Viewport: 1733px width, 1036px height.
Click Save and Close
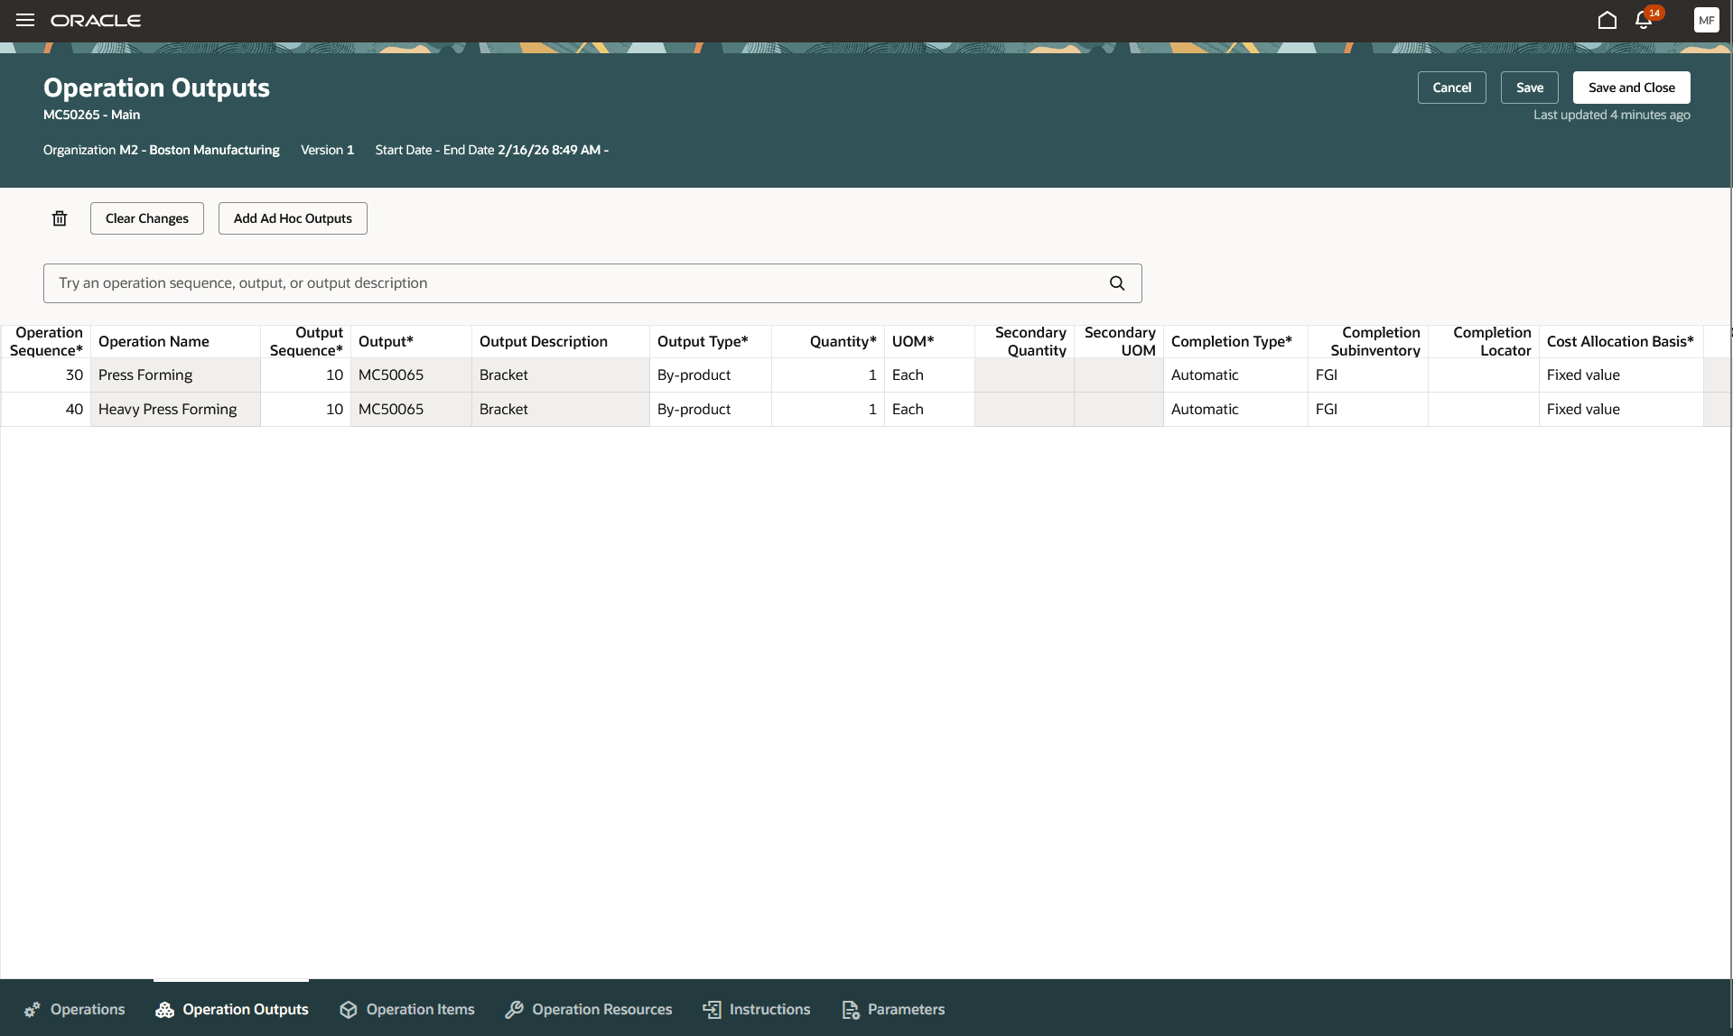pos(1631,88)
